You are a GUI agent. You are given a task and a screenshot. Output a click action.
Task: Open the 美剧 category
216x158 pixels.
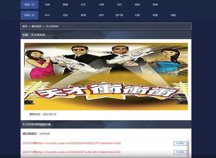tap(173, 15)
